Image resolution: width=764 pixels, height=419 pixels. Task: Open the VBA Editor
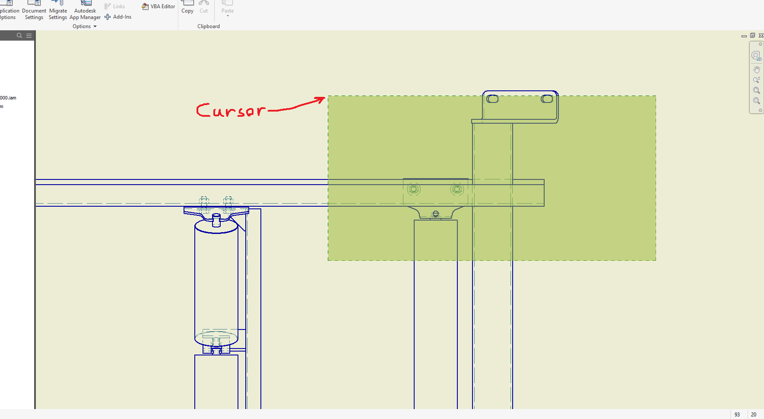(x=158, y=6)
